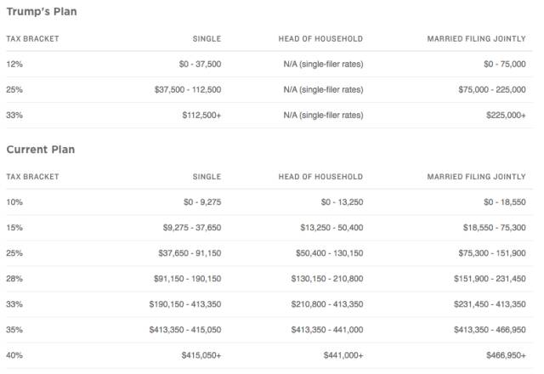Click the $75,000 - 225,000 married cell
Image resolution: width=544 pixels, height=374 pixels.
point(494,90)
